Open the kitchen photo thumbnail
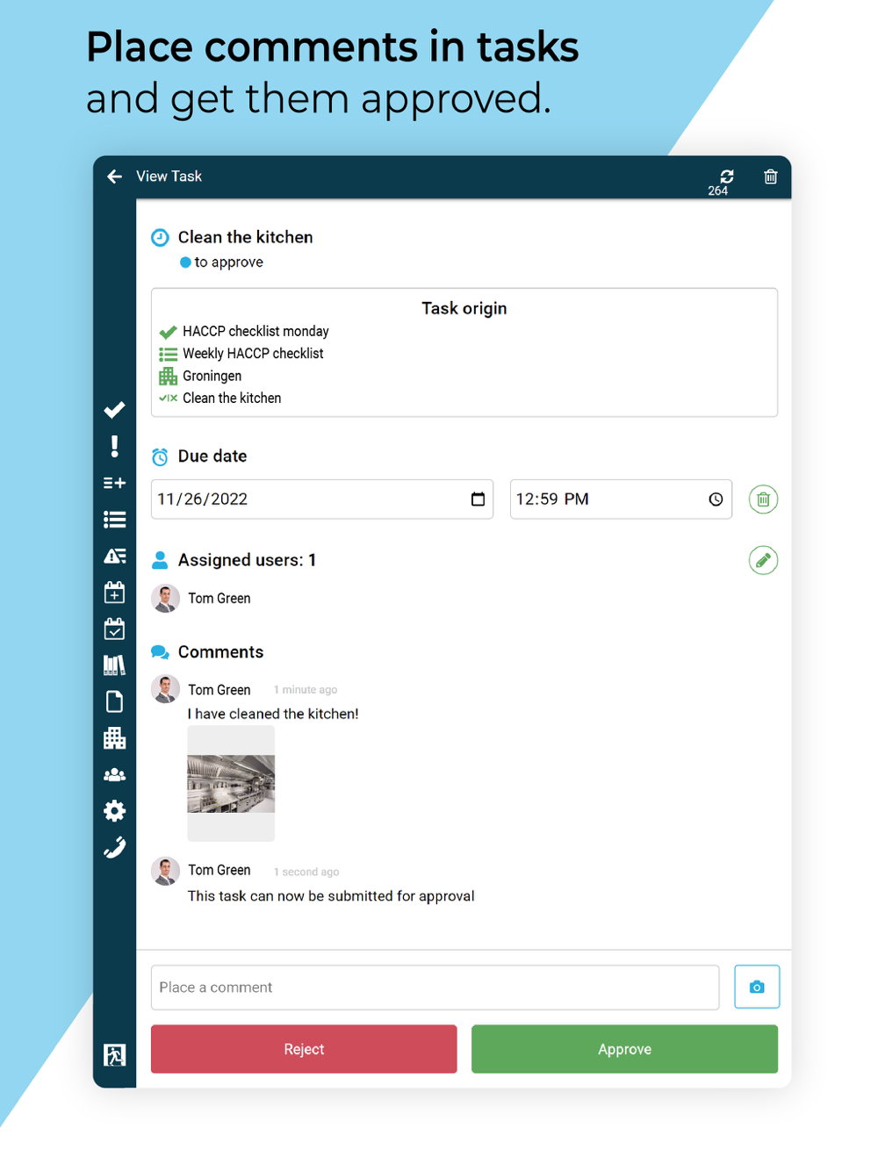 click(x=231, y=783)
